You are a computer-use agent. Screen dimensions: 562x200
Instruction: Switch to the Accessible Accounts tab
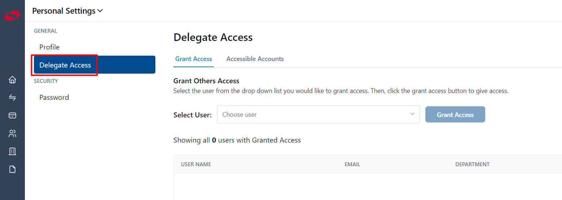click(x=255, y=59)
